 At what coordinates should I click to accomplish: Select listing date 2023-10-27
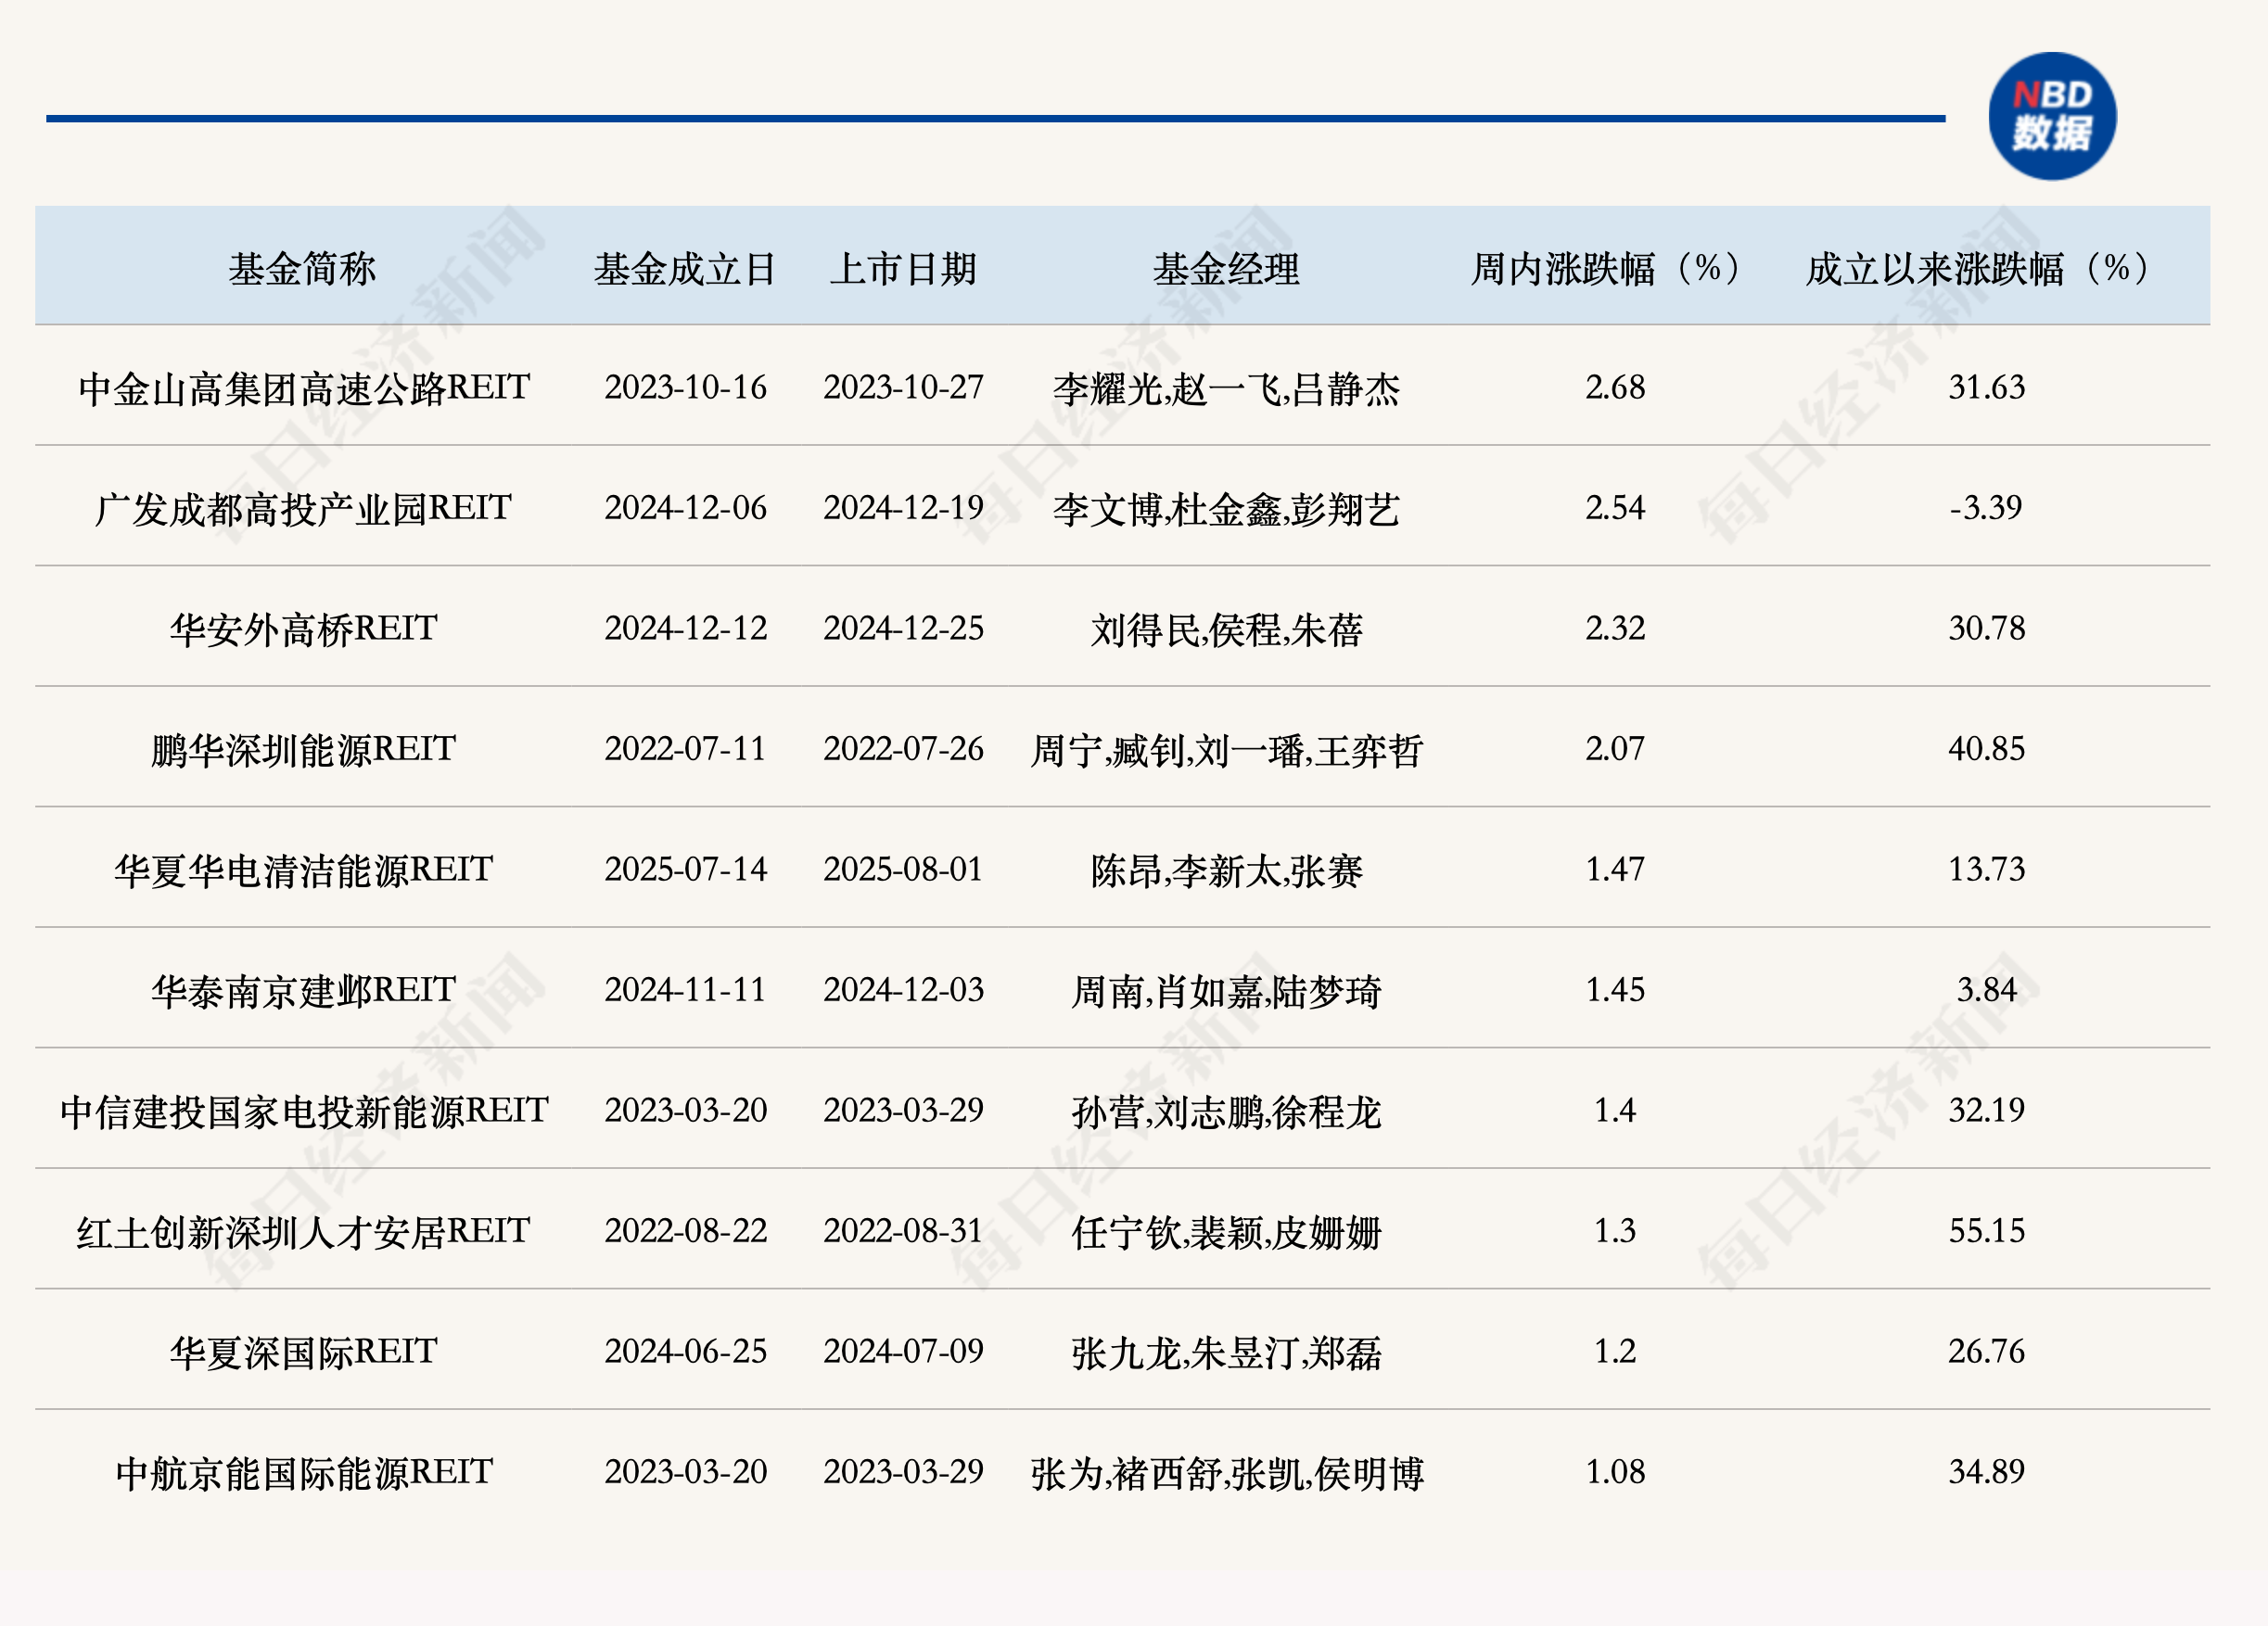[x=903, y=388]
